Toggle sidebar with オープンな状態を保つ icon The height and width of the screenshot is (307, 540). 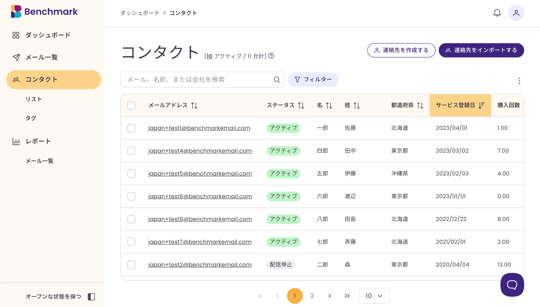click(91, 297)
